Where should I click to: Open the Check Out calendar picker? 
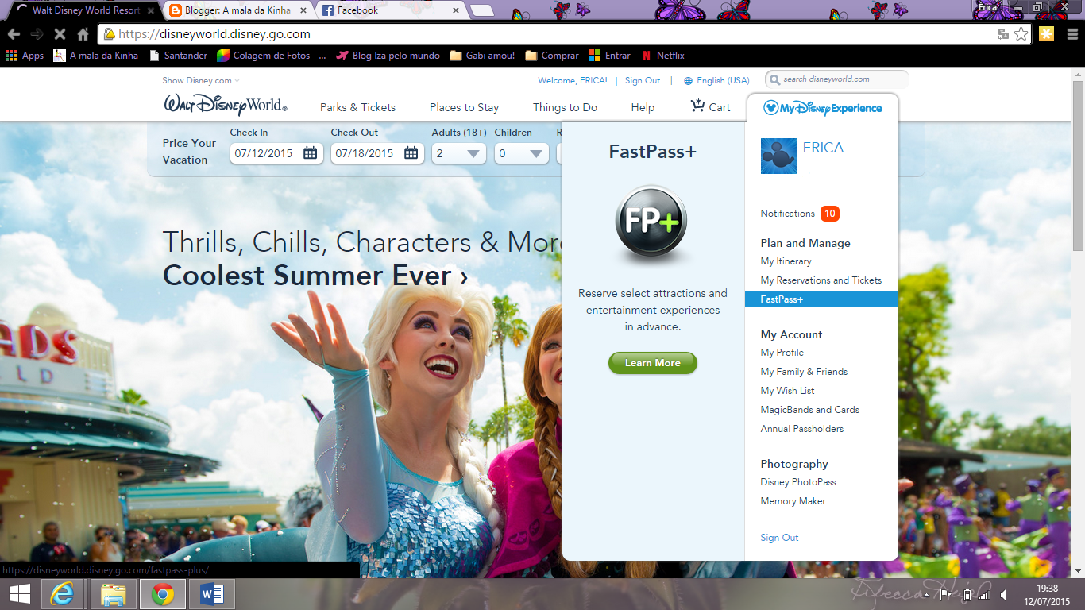pyautogui.click(x=411, y=153)
